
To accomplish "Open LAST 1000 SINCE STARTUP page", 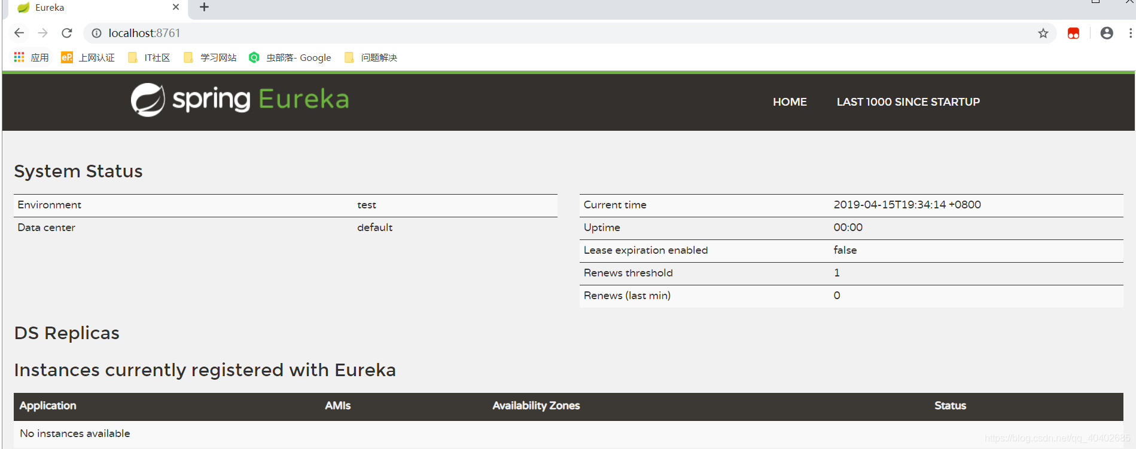I will tap(908, 102).
